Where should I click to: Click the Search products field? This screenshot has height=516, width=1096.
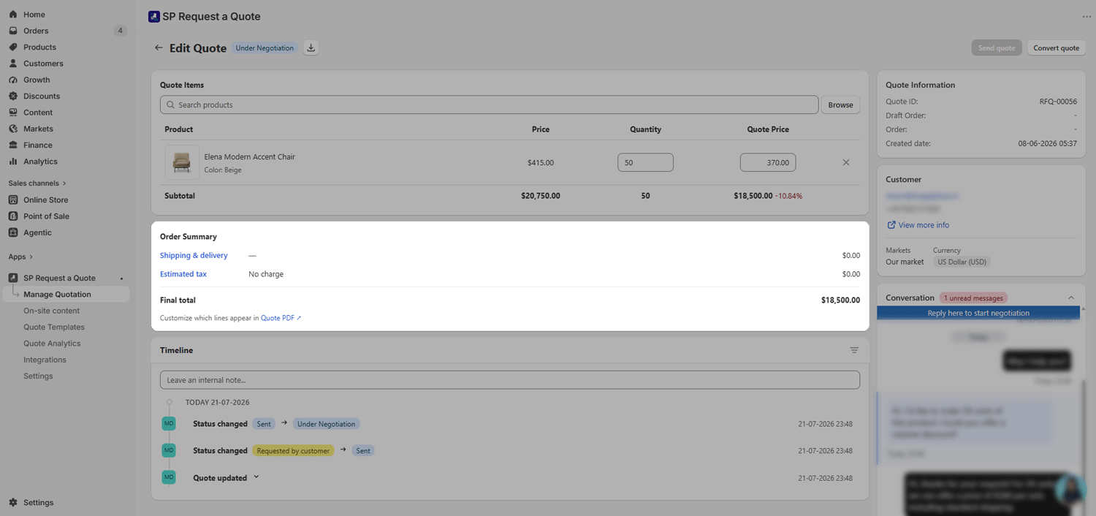point(489,105)
